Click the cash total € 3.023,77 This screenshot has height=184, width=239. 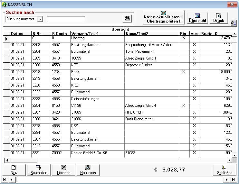169,170
